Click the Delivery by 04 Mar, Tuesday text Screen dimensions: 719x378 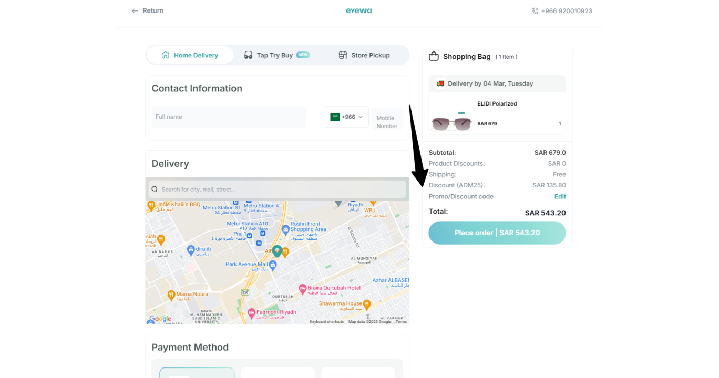coord(490,83)
